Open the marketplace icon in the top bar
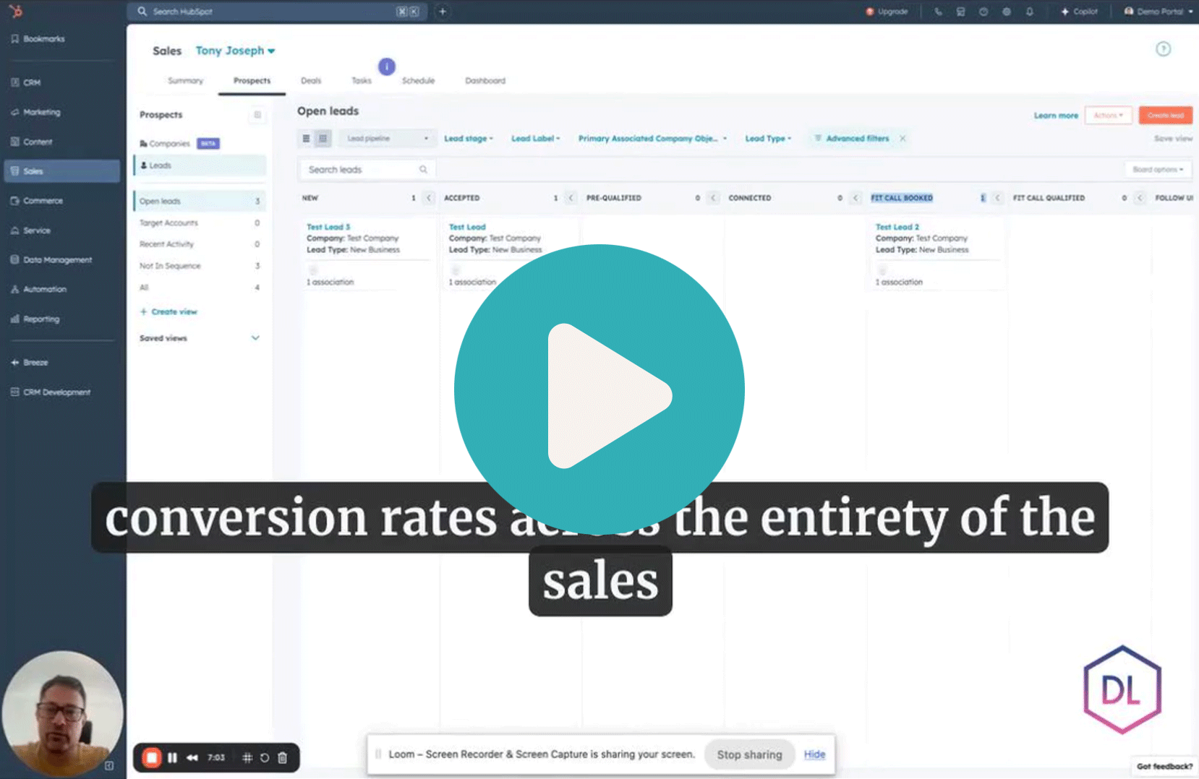This screenshot has width=1199, height=779. [x=960, y=12]
